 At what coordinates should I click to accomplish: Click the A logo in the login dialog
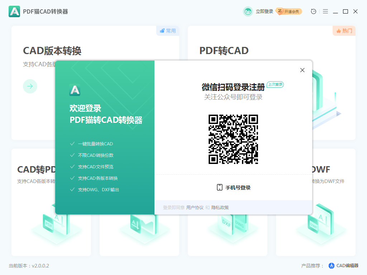pyautogui.click(x=75, y=91)
